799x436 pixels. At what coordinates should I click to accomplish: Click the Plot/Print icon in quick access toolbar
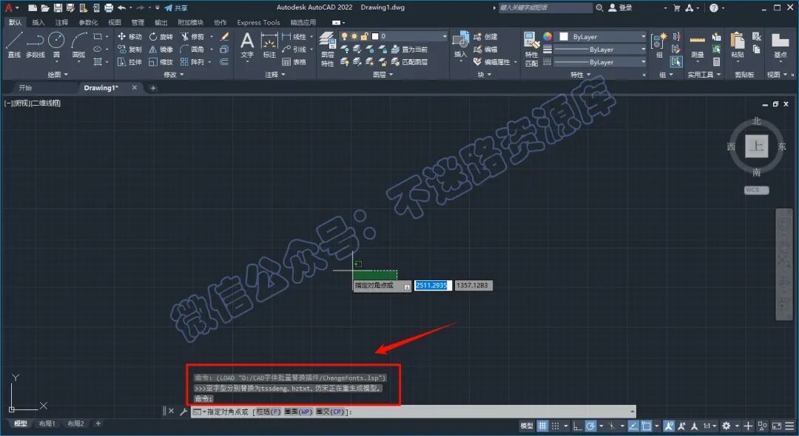pyautogui.click(x=109, y=7)
